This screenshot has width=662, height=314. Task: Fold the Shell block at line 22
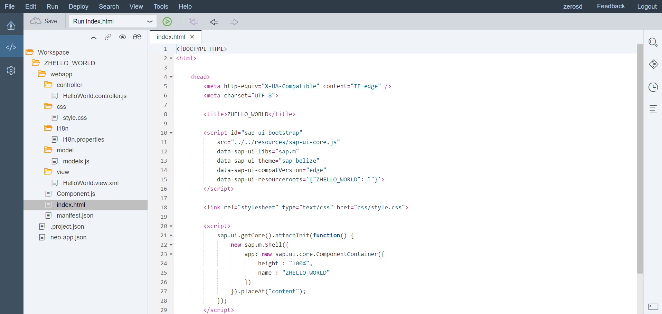click(x=171, y=245)
